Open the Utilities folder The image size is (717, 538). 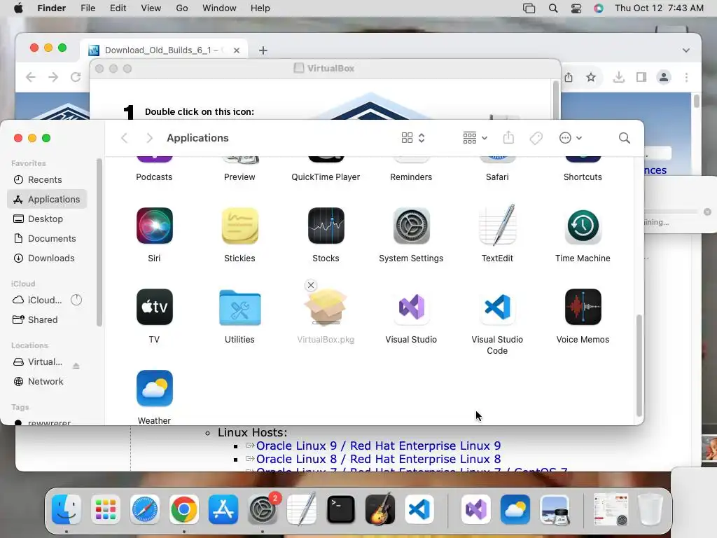click(x=239, y=308)
